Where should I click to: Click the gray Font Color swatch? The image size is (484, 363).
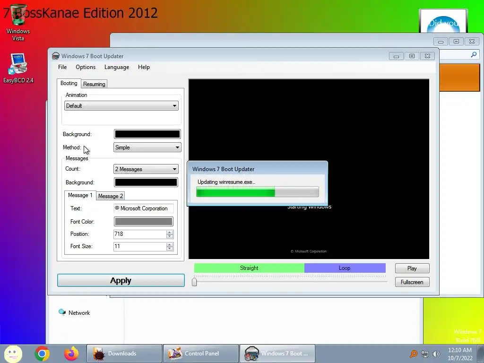(x=144, y=221)
